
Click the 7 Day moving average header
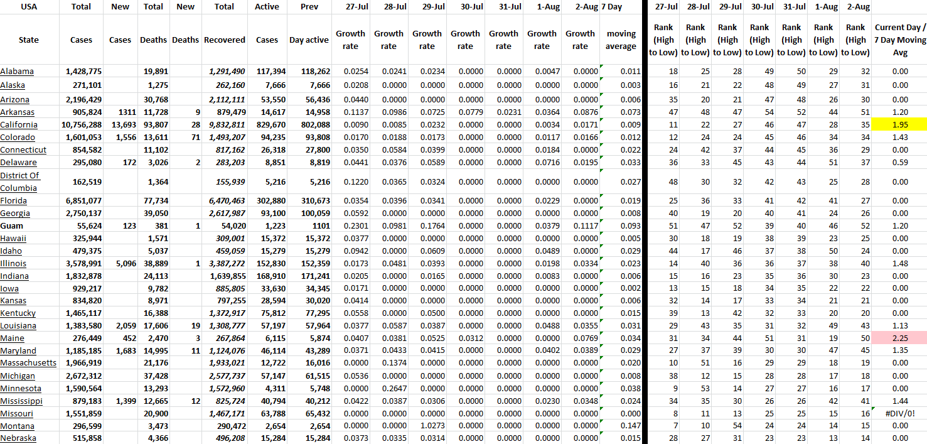[x=621, y=40]
